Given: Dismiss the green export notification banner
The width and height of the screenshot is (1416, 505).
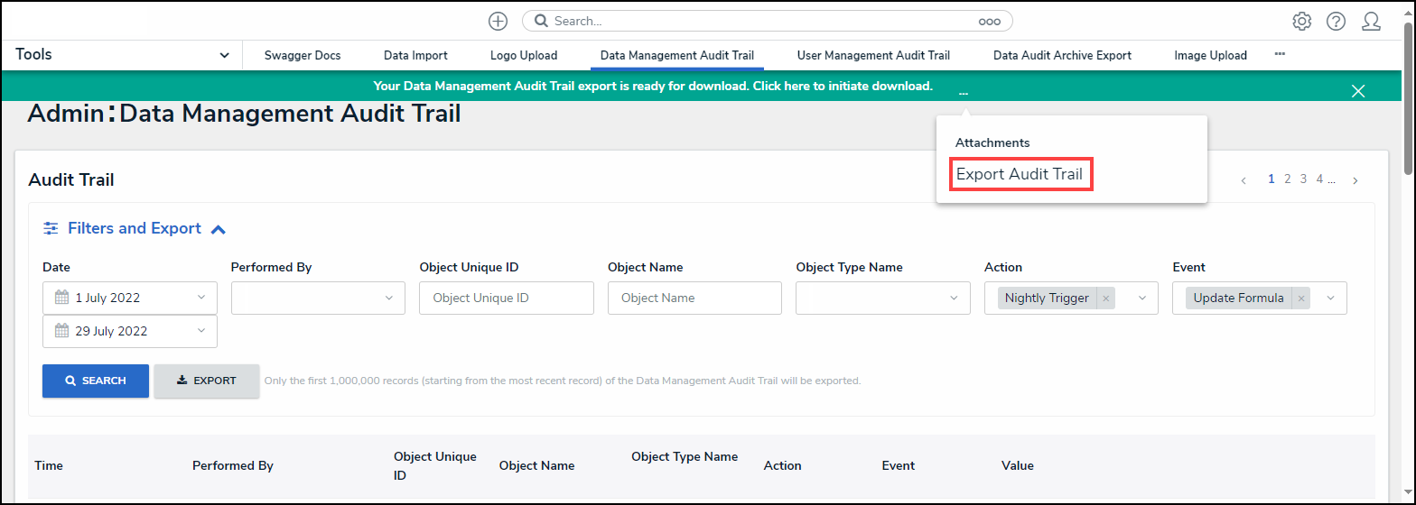Looking at the screenshot, I should pos(1357,90).
